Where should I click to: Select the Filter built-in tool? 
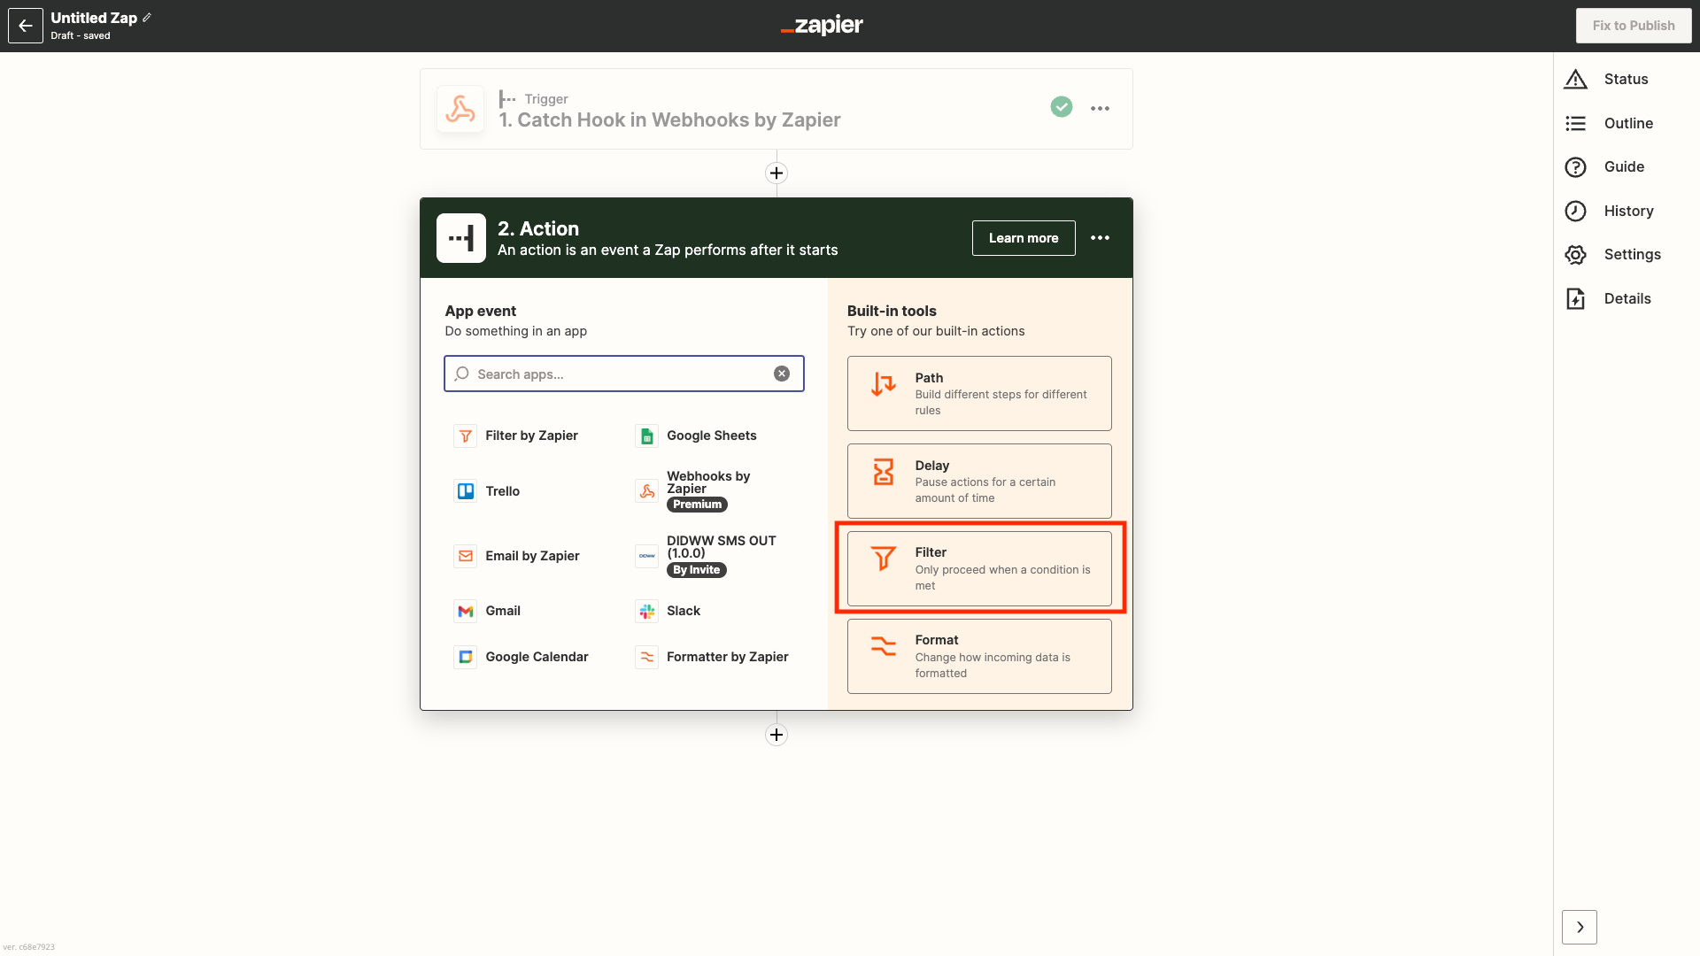coord(979,568)
